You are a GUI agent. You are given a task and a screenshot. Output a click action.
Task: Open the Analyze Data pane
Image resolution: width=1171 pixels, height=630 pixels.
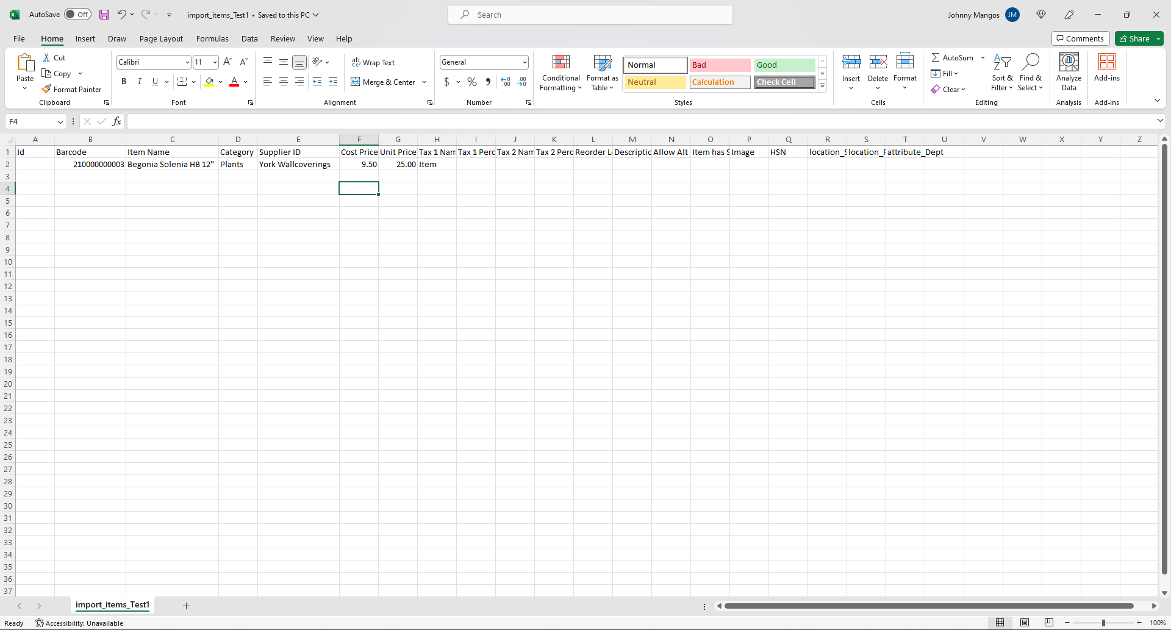coord(1068,72)
